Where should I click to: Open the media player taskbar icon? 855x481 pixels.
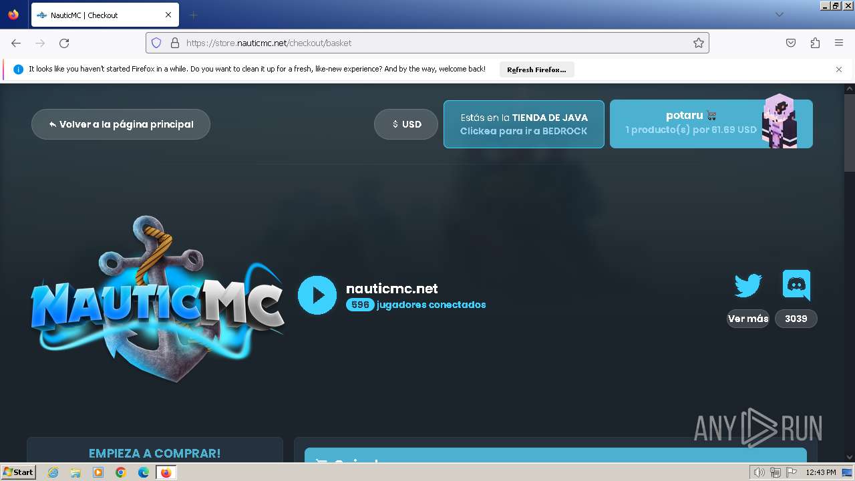[98, 472]
